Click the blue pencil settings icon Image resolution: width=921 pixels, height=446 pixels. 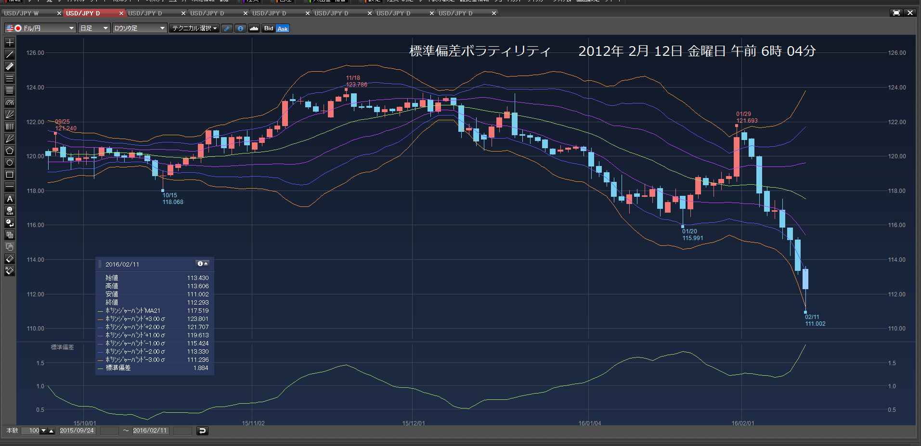click(x=227, y=28)
